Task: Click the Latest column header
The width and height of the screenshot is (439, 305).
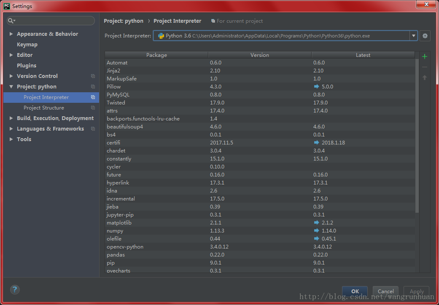Action: click(x=363, y=55)
